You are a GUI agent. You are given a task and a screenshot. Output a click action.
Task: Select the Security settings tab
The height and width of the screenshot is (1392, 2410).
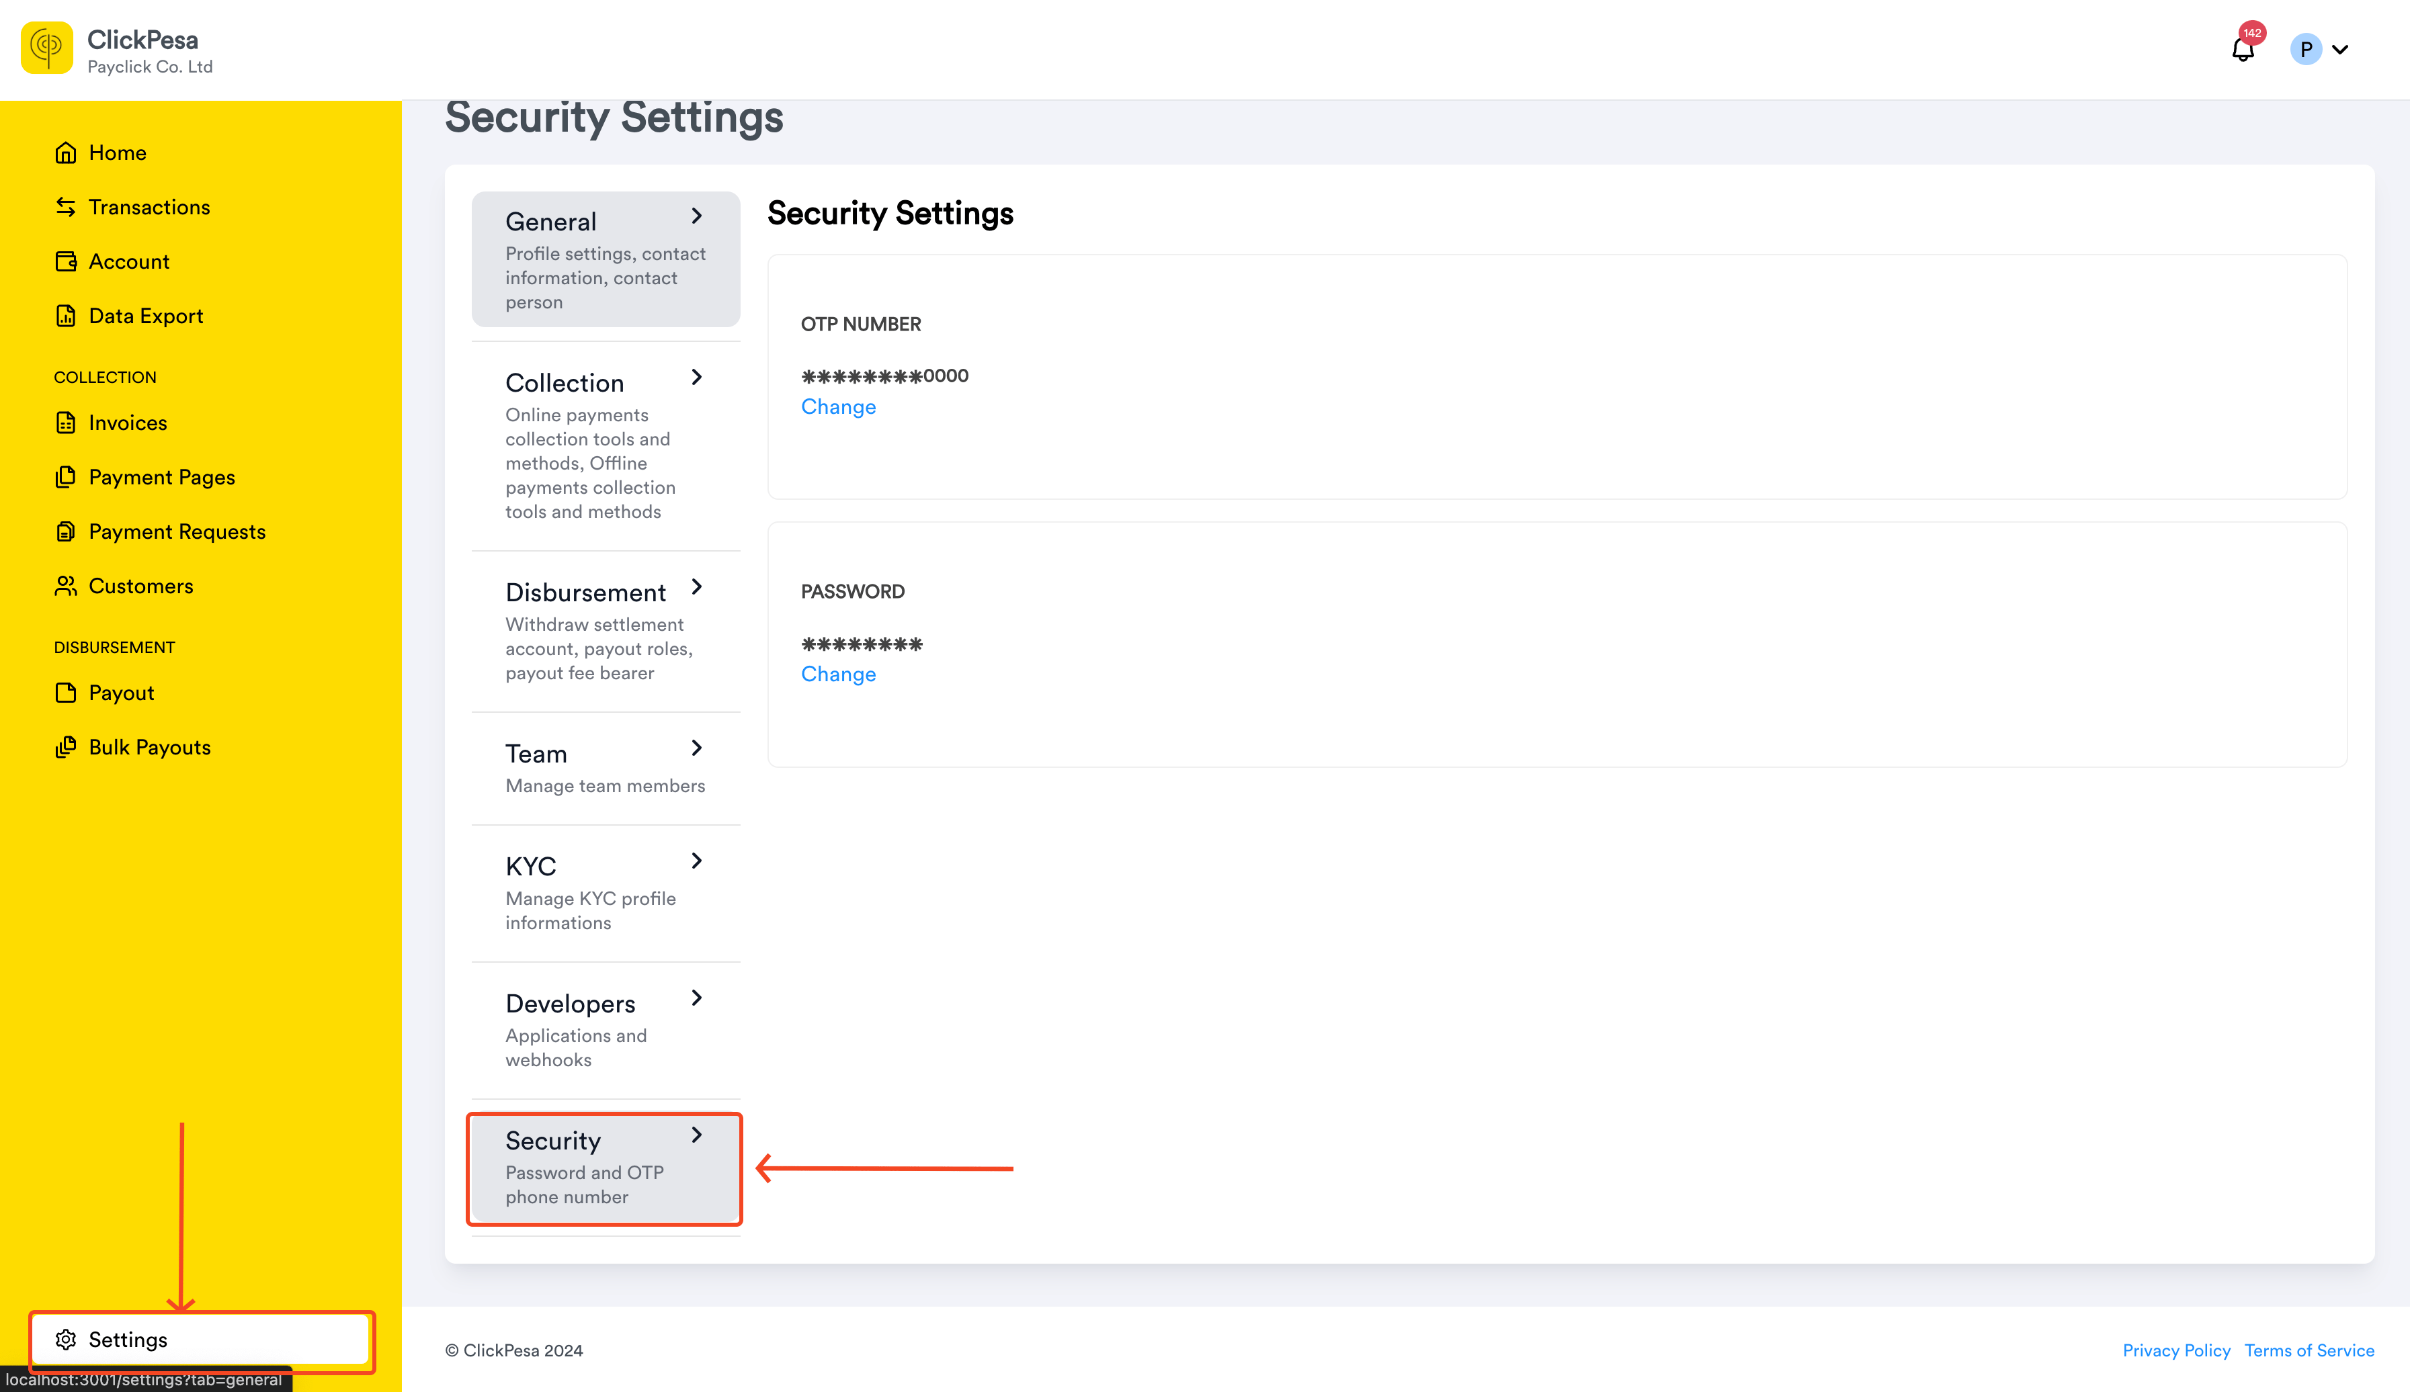606,1168
